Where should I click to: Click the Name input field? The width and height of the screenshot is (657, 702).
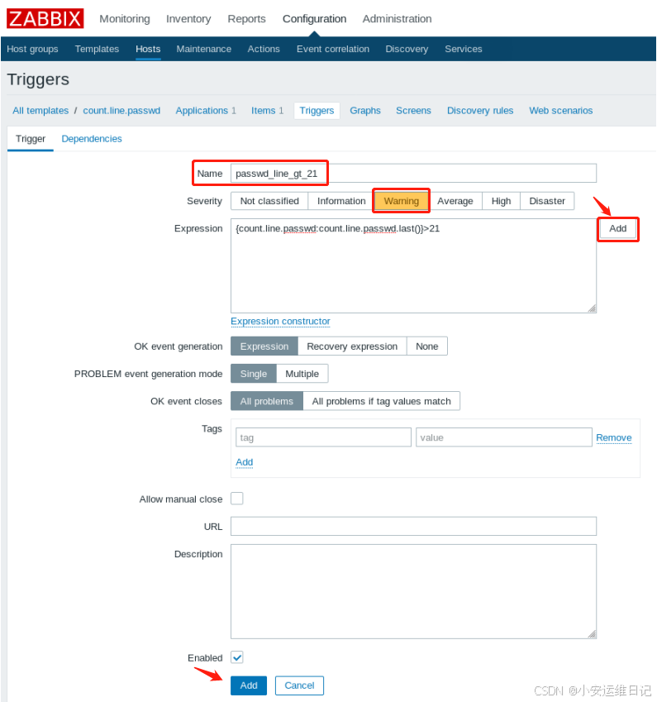point(413,174)
